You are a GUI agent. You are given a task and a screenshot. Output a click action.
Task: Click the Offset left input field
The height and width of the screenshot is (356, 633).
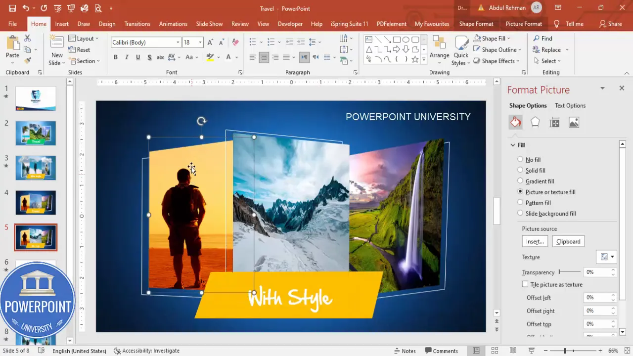tap(597, 298)
